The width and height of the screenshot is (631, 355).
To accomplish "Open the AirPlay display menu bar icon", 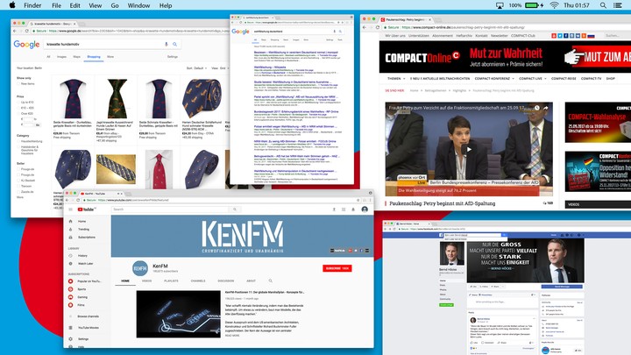I will (500, 5).
